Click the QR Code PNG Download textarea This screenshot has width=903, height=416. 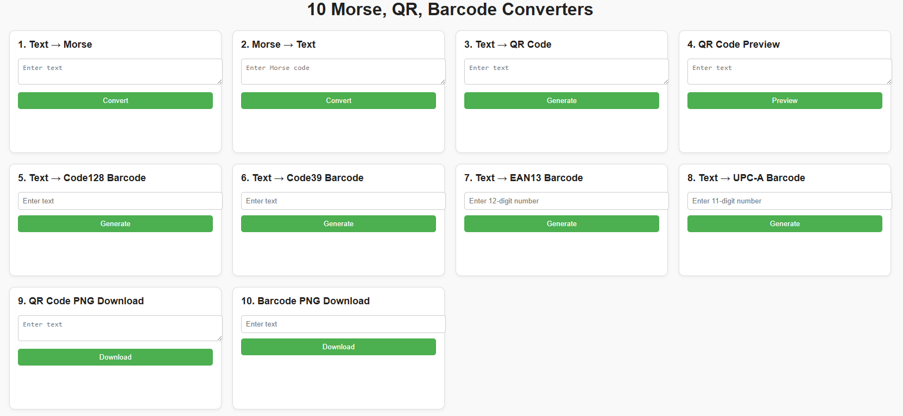point(119,328)
